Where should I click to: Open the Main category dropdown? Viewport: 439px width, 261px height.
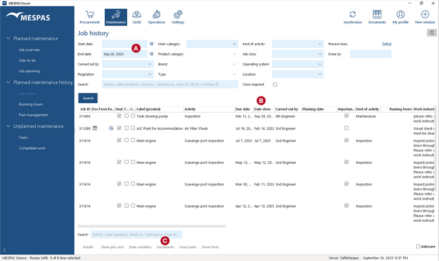212,44
